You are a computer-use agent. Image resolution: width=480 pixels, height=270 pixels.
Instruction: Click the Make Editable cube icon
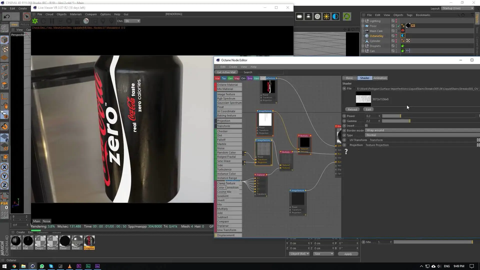pos(4,40)
